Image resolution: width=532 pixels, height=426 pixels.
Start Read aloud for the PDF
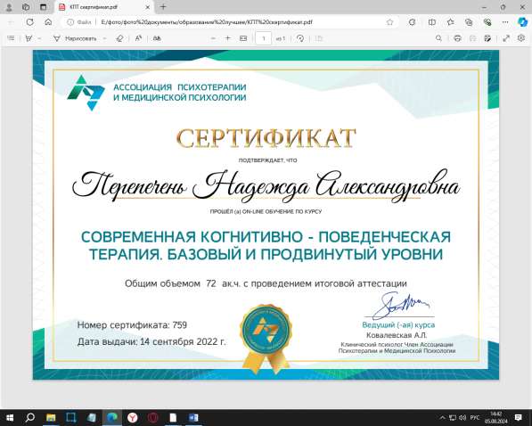(x=138, y=38)
